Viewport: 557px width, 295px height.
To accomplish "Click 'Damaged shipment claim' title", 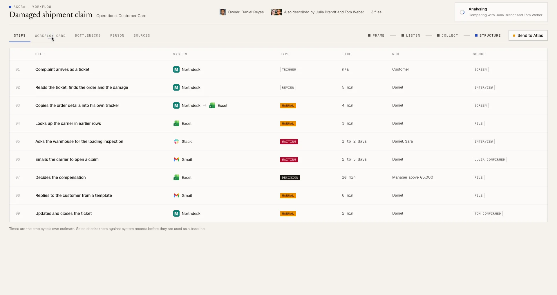I will pos(51,15).
